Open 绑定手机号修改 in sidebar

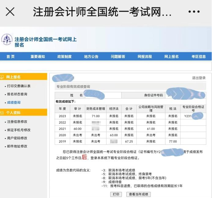[19, 130]
